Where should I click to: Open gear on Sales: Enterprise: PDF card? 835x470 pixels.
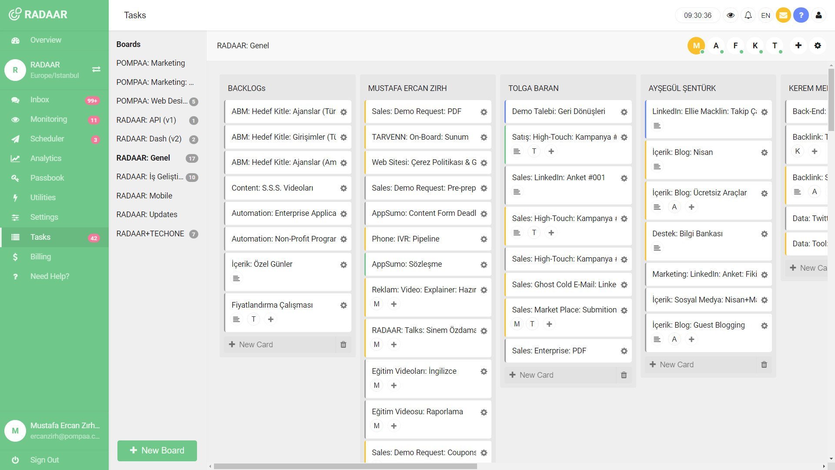pos(624,351)
